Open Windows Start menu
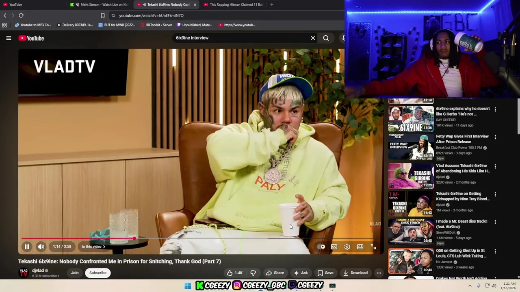 pos(188,286)
